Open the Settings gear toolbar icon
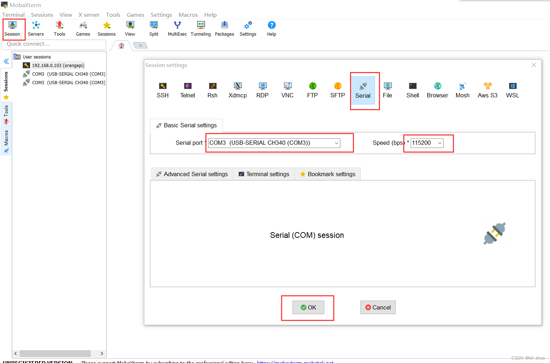The image size is (550, 363). [x=248, y=29]
